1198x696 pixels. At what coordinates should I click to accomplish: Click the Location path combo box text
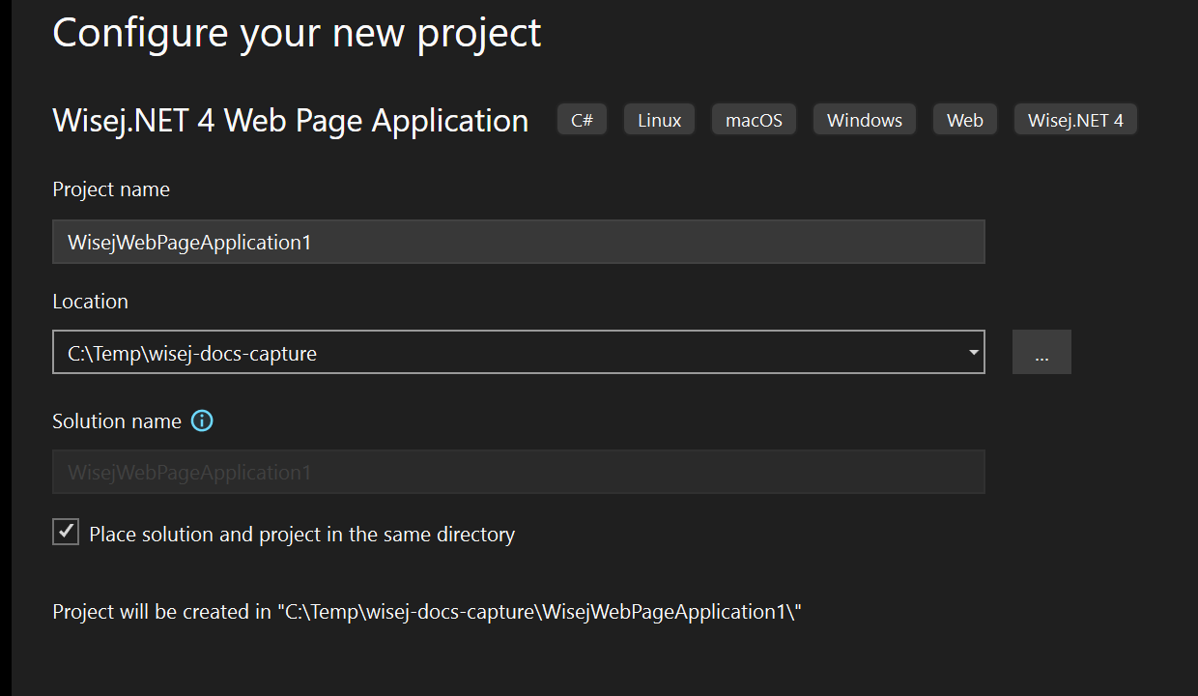pyautogui.click(x=192, y=354)
